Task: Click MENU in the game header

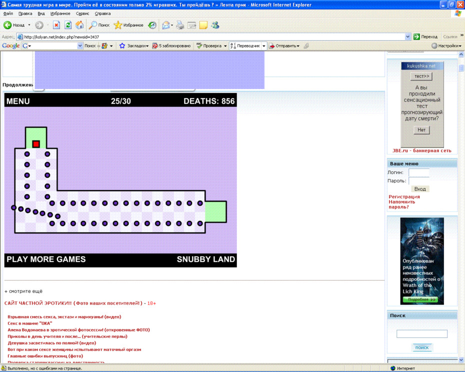Action: 18,101
